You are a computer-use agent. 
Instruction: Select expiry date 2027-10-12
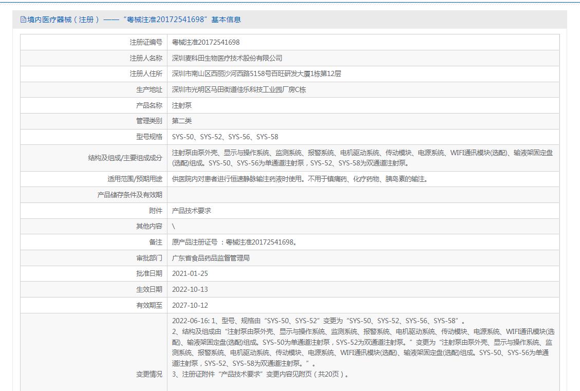190,306
